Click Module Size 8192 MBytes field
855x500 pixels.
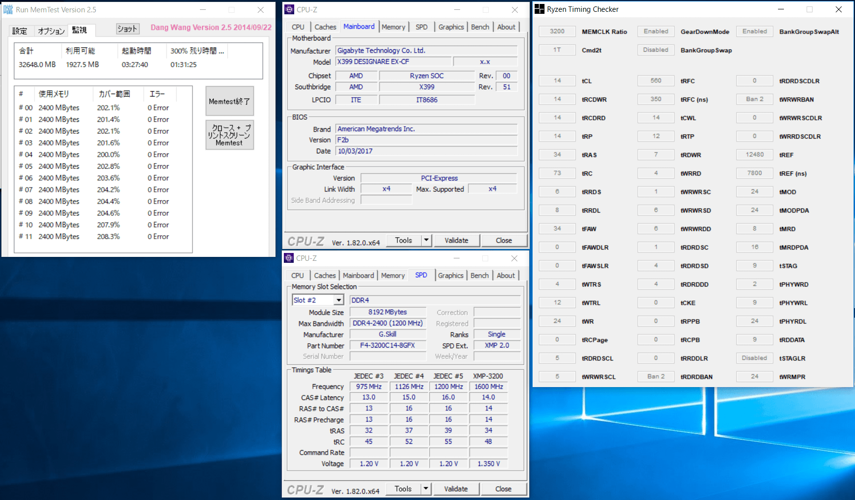pyautogui.click(x=388, y=312)
